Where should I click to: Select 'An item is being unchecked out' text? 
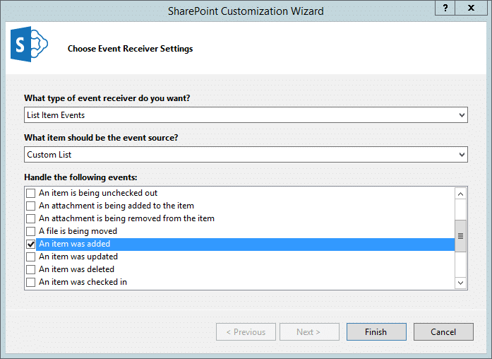98,193
